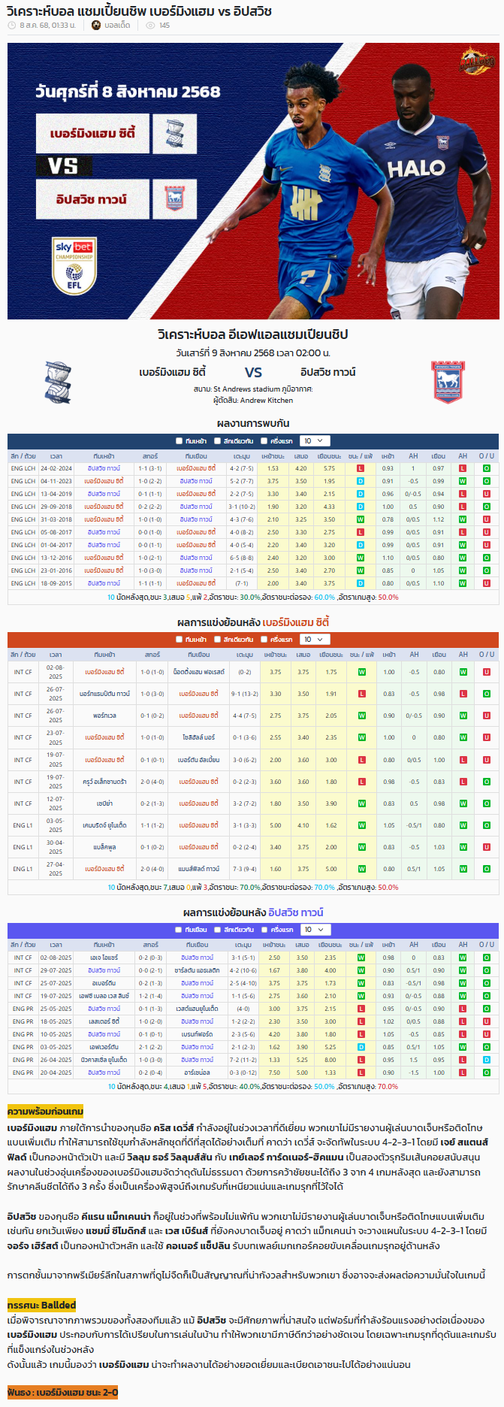Click score 1-1 (3-1) in 24-02-2024 row
504x1407 pixels.
150,468
